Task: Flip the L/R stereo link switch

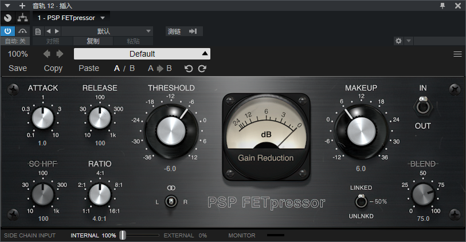Action: point(171,201)
